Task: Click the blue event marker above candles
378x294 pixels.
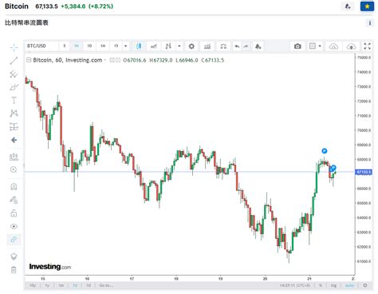Action: pyautogui.click(x=325, y=151)
